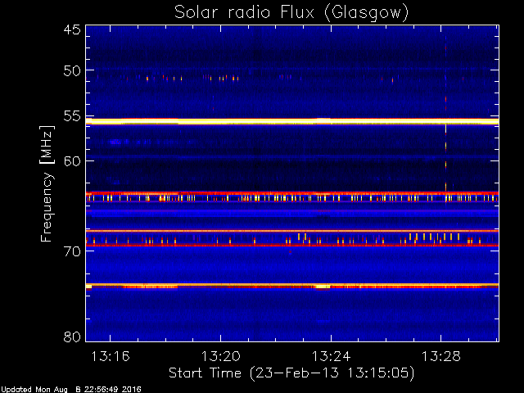Click the yellow-red band below 70 MHz near 74 MHz

click(292, 286)
